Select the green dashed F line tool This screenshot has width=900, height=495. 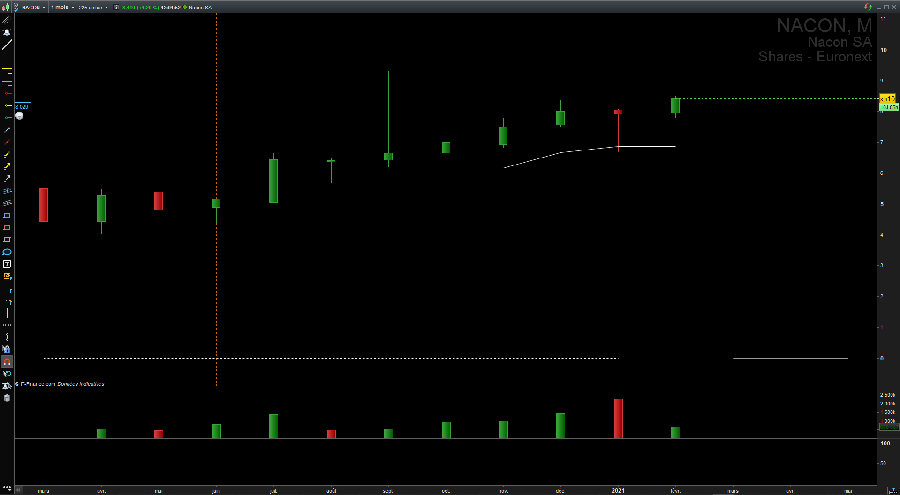pos(7,291)
